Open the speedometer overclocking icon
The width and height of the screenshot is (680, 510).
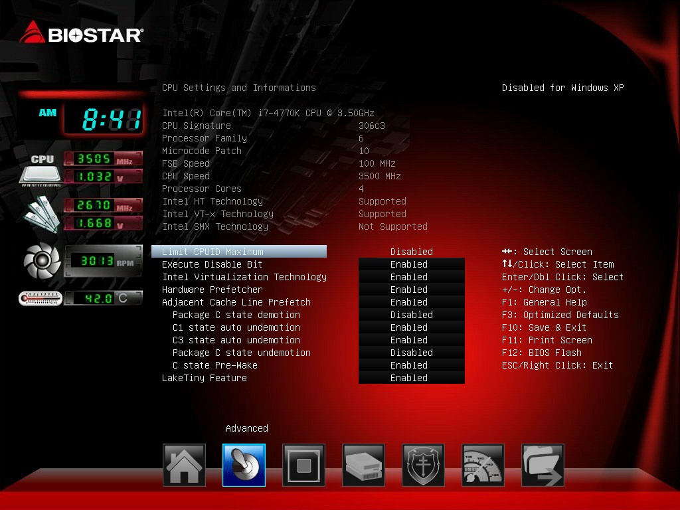483,465
